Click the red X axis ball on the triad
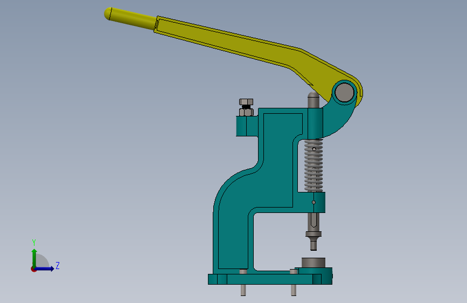Viewport: 467px width, 303px height. pos(33,269)
